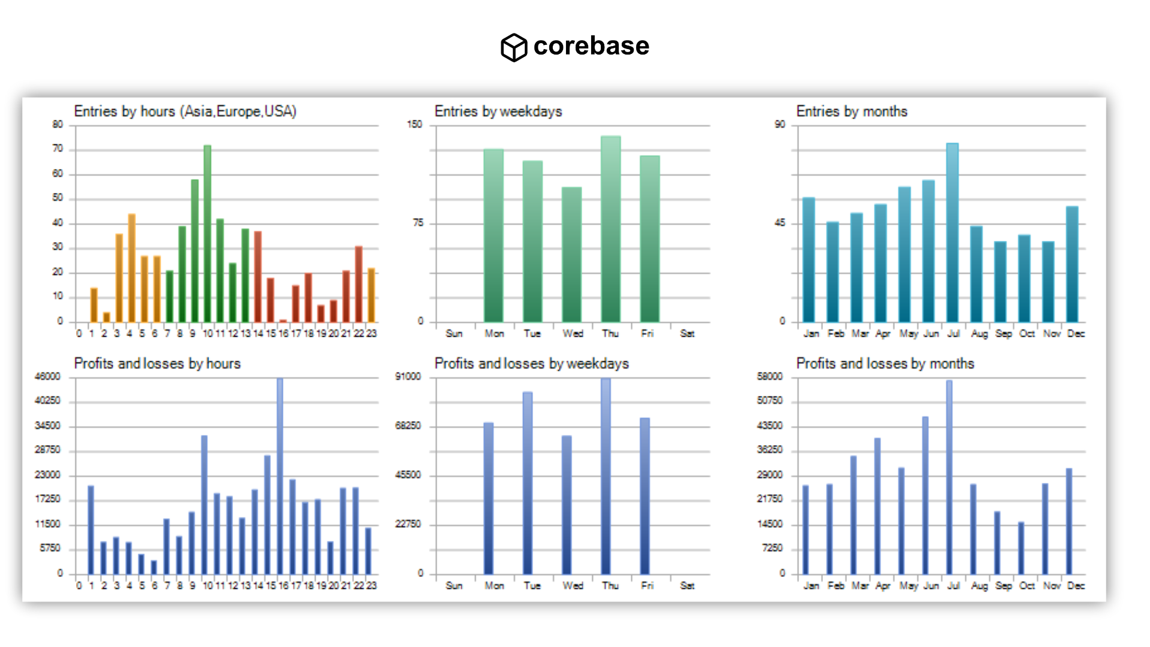Image resolution: width=1150 pixels, height=647 pixels.
Task: Select the Tue bar in Profits by weekdays
Action: click(x=528, y=483)
